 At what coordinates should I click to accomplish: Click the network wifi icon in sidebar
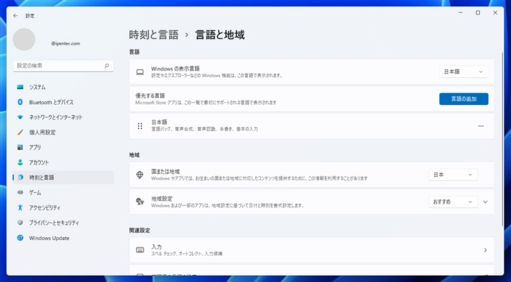[x=20, y=117]
